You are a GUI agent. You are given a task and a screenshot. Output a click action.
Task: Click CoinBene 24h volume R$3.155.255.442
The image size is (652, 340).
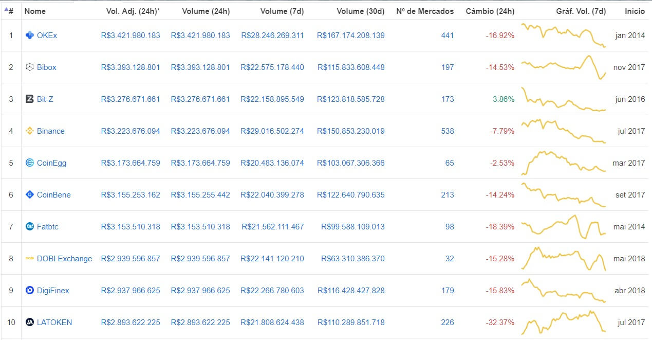point(200,194)
